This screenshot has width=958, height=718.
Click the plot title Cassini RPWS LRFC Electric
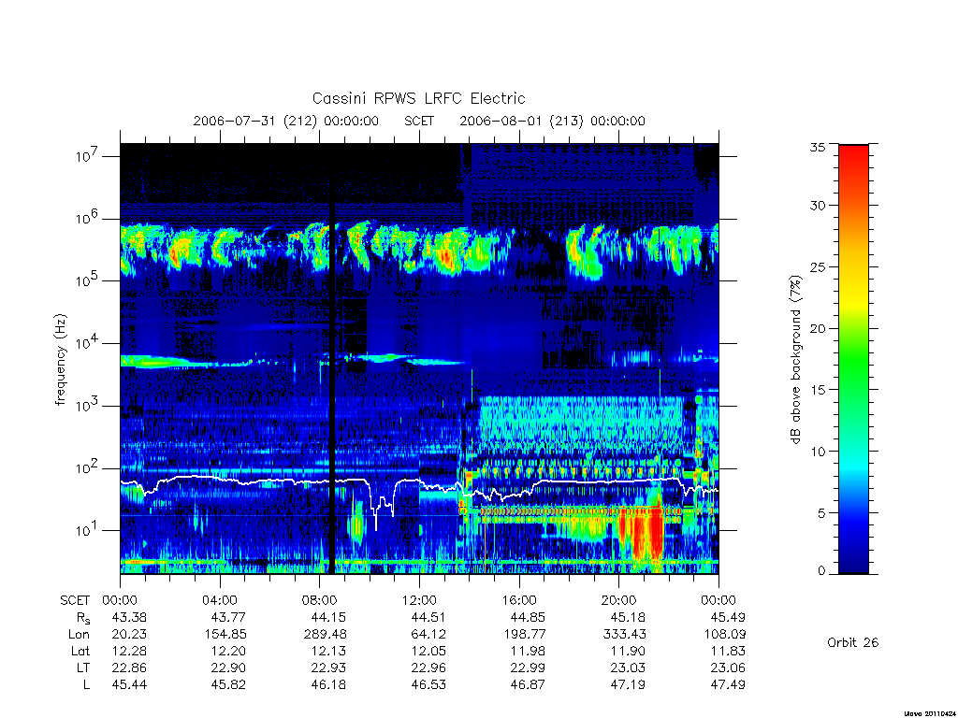pos(418,98)
